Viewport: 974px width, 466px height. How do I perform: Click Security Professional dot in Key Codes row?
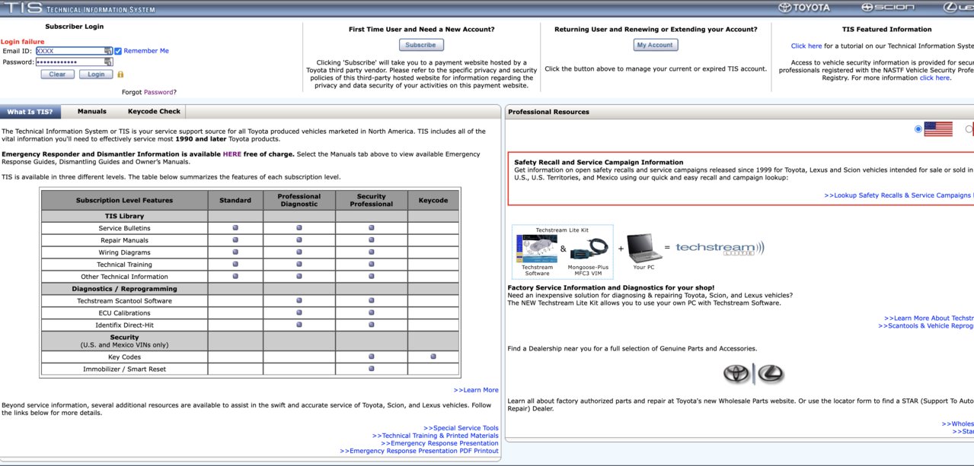point(371,357)
